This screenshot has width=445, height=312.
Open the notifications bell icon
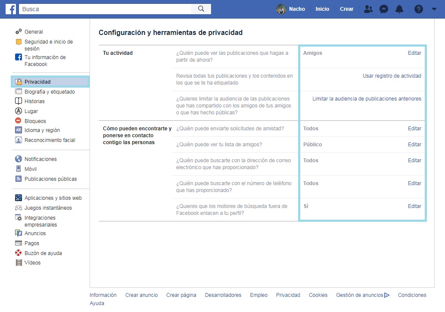(x=399, y=9)
